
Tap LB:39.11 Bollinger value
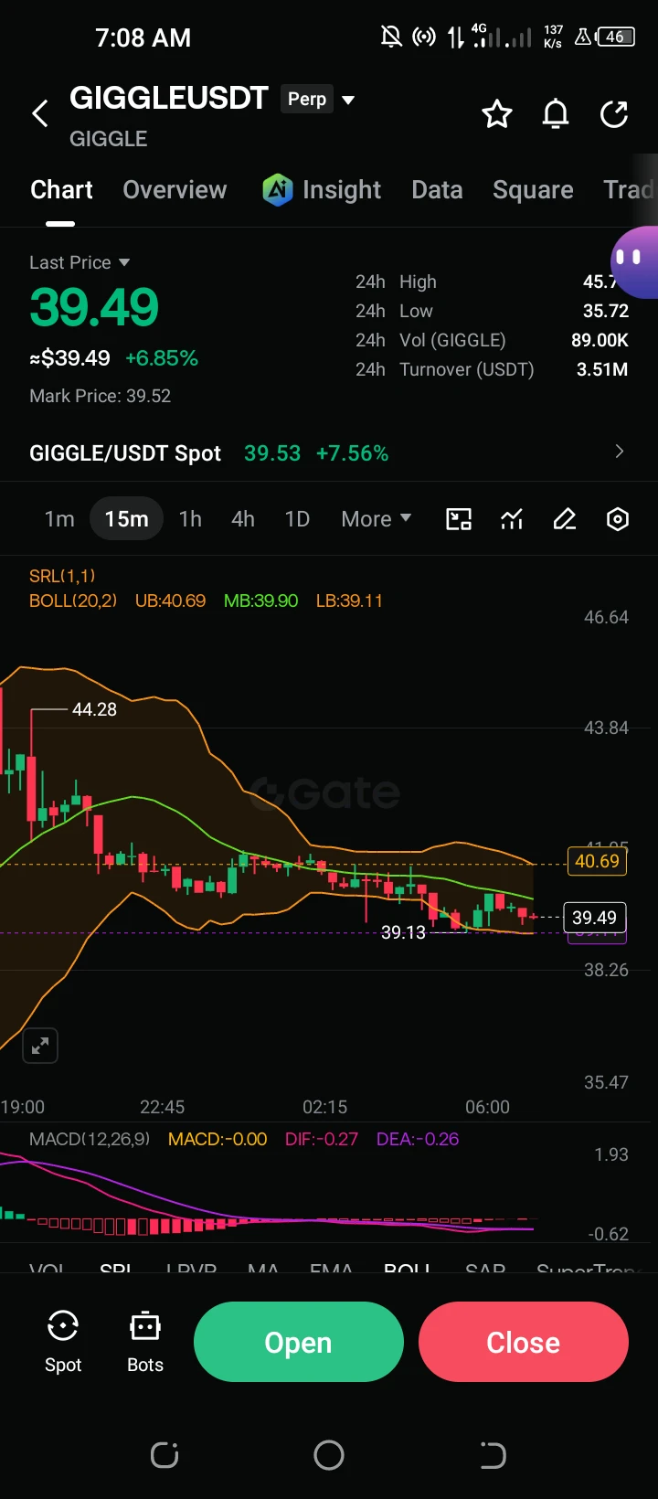[x=349, y=601]
